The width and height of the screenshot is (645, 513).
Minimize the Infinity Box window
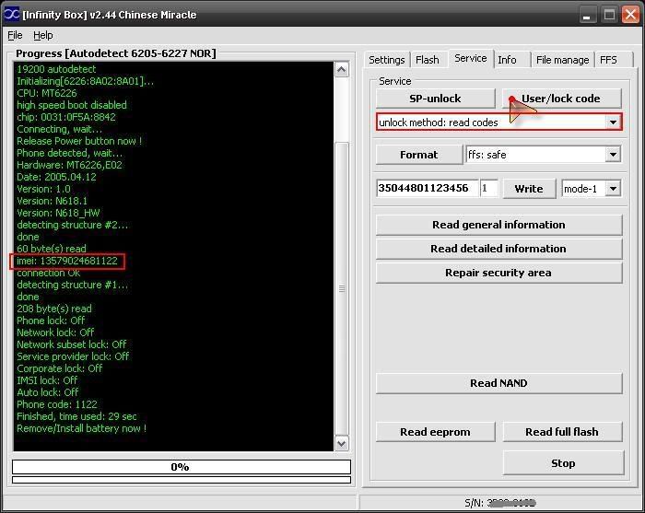pos(588,15)
